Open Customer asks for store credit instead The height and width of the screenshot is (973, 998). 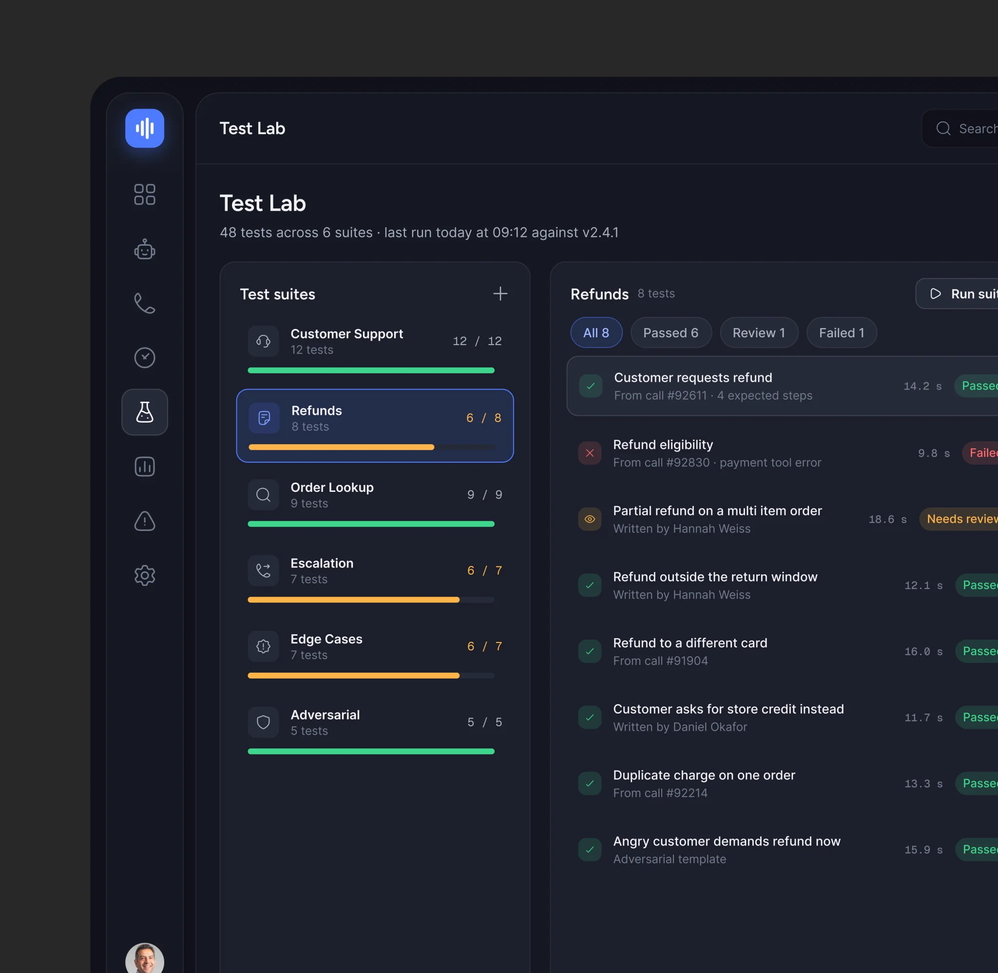point(783,718)
